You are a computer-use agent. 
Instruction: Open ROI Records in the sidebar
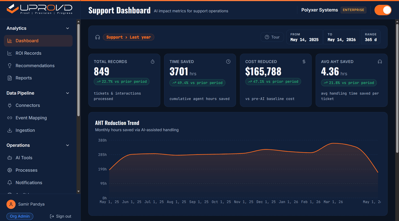(38, 53)
